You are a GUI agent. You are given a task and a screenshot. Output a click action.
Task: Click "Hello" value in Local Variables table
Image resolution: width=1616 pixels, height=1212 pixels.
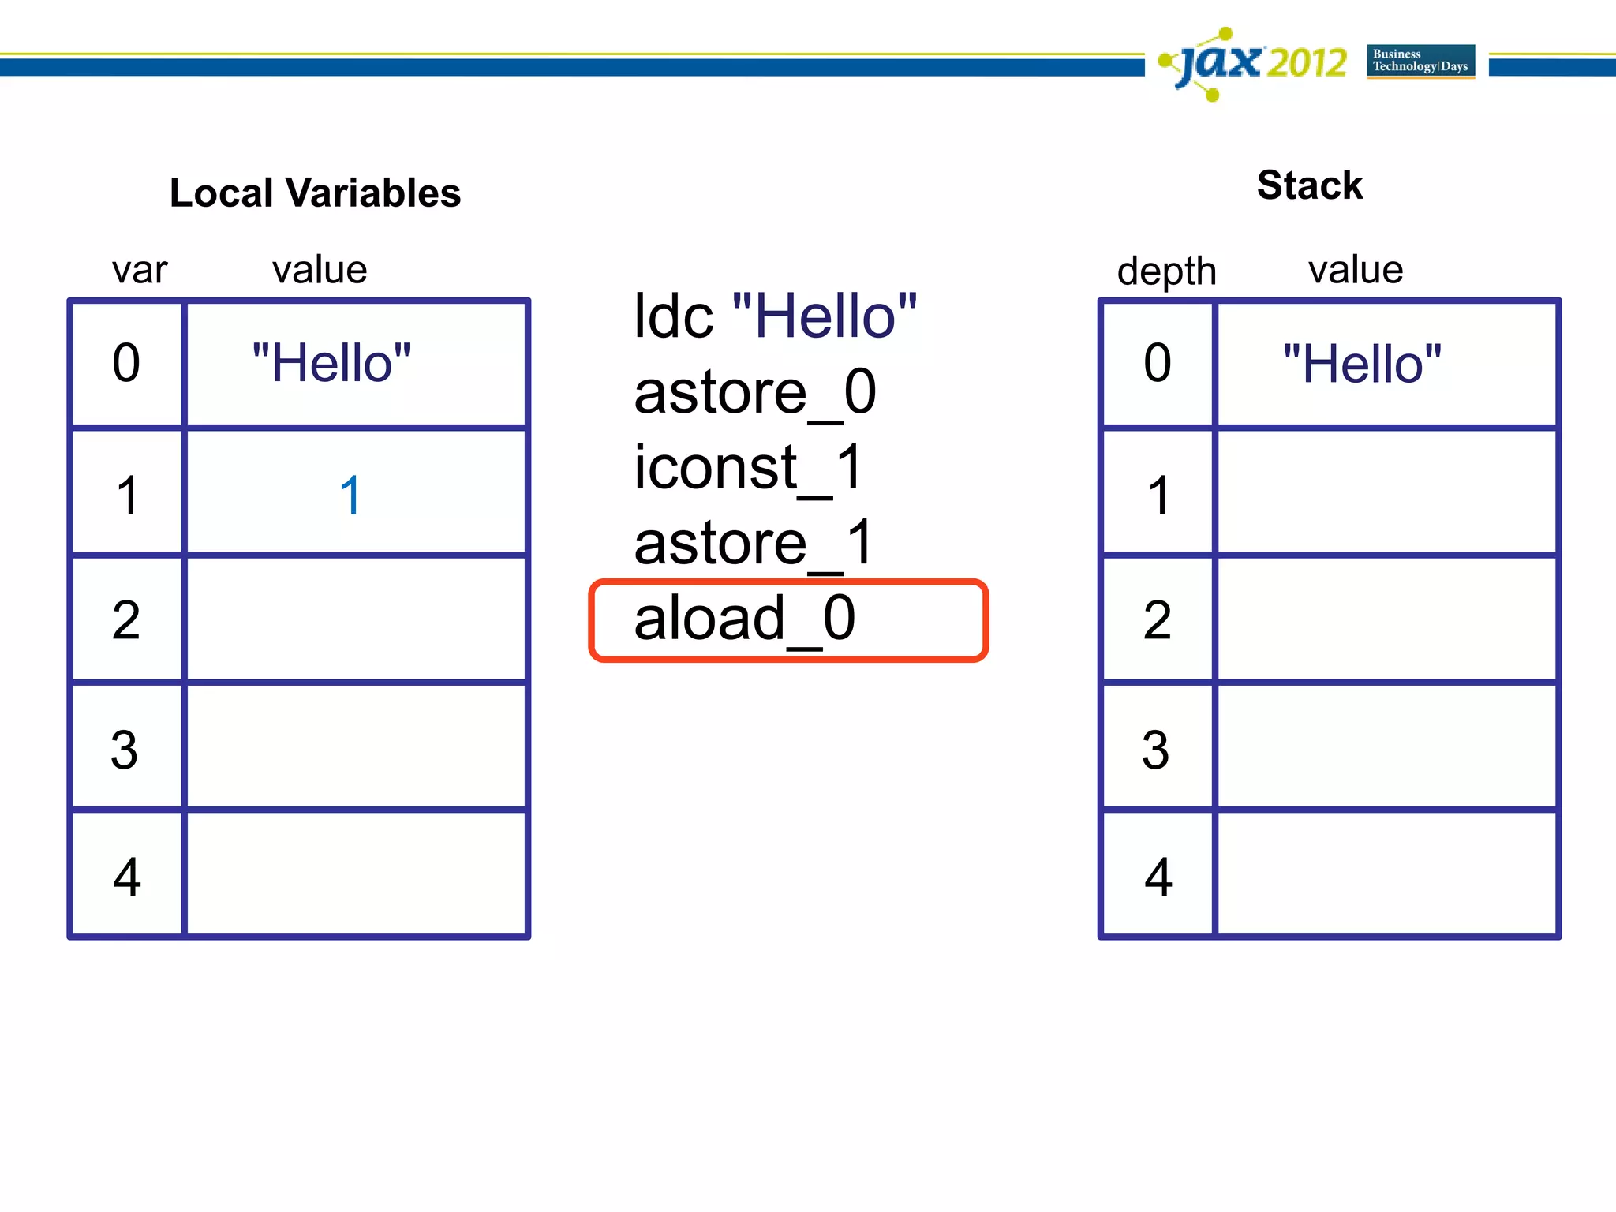(331, 364)
